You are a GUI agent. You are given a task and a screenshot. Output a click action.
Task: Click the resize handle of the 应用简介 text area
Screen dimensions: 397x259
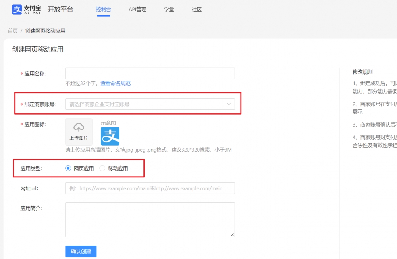tap(232, 234)
